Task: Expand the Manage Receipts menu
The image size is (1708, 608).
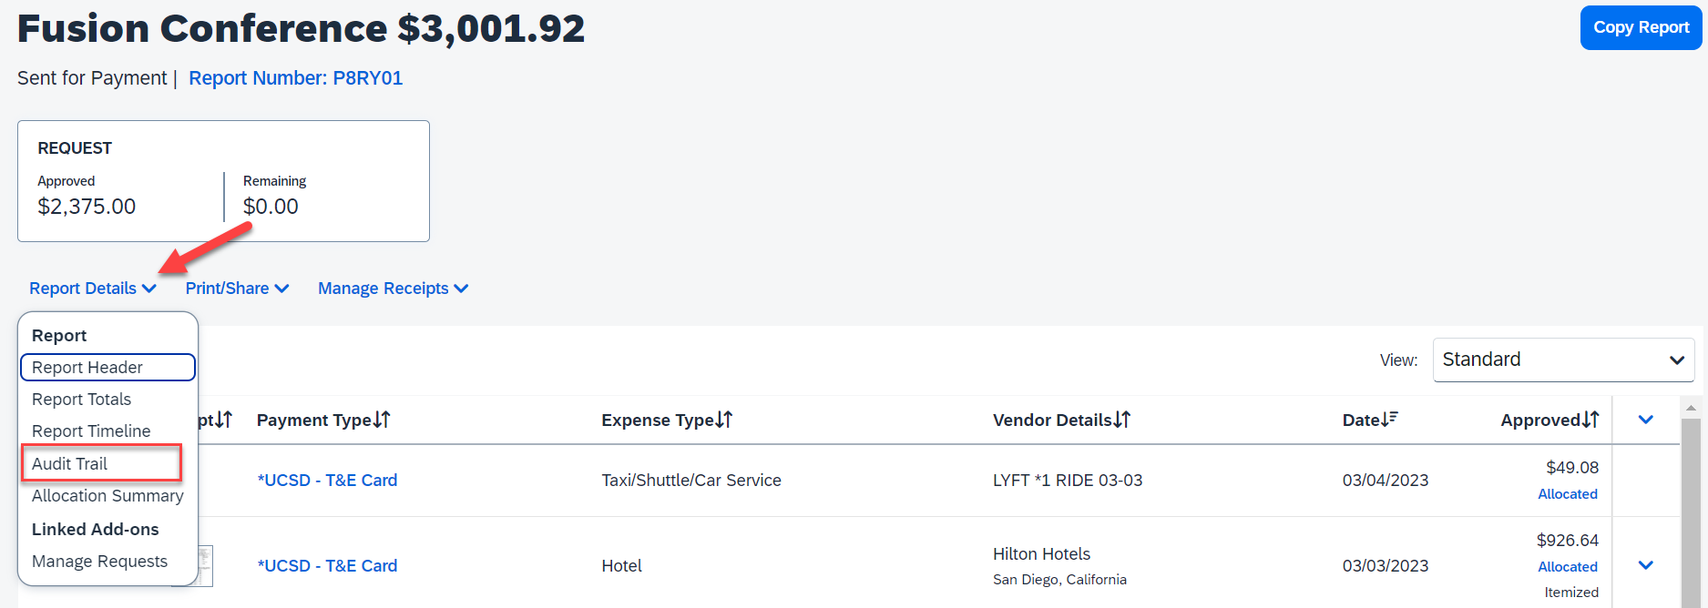Action: pos(393,289)
